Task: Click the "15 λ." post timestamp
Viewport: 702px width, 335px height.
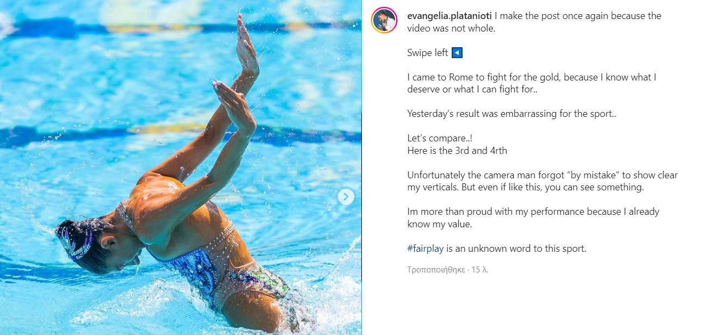Action: pos(479,269)
